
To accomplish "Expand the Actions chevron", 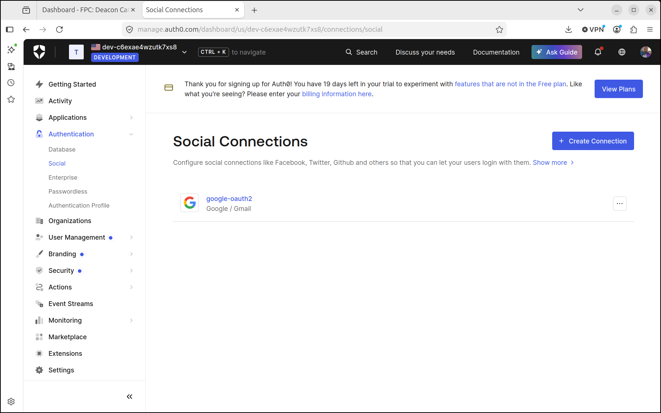I will pyautogui.click(x=131, y=287).
